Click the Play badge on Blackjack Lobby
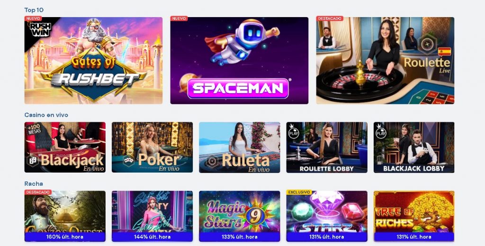Viewport: 485px width, 246px height. click(381, 132)
